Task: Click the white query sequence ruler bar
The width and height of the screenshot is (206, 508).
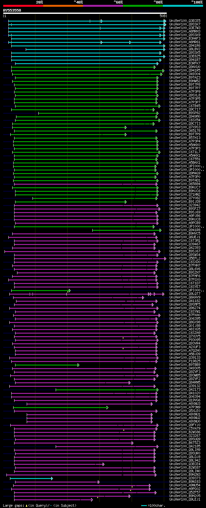Action: (85, 13)
